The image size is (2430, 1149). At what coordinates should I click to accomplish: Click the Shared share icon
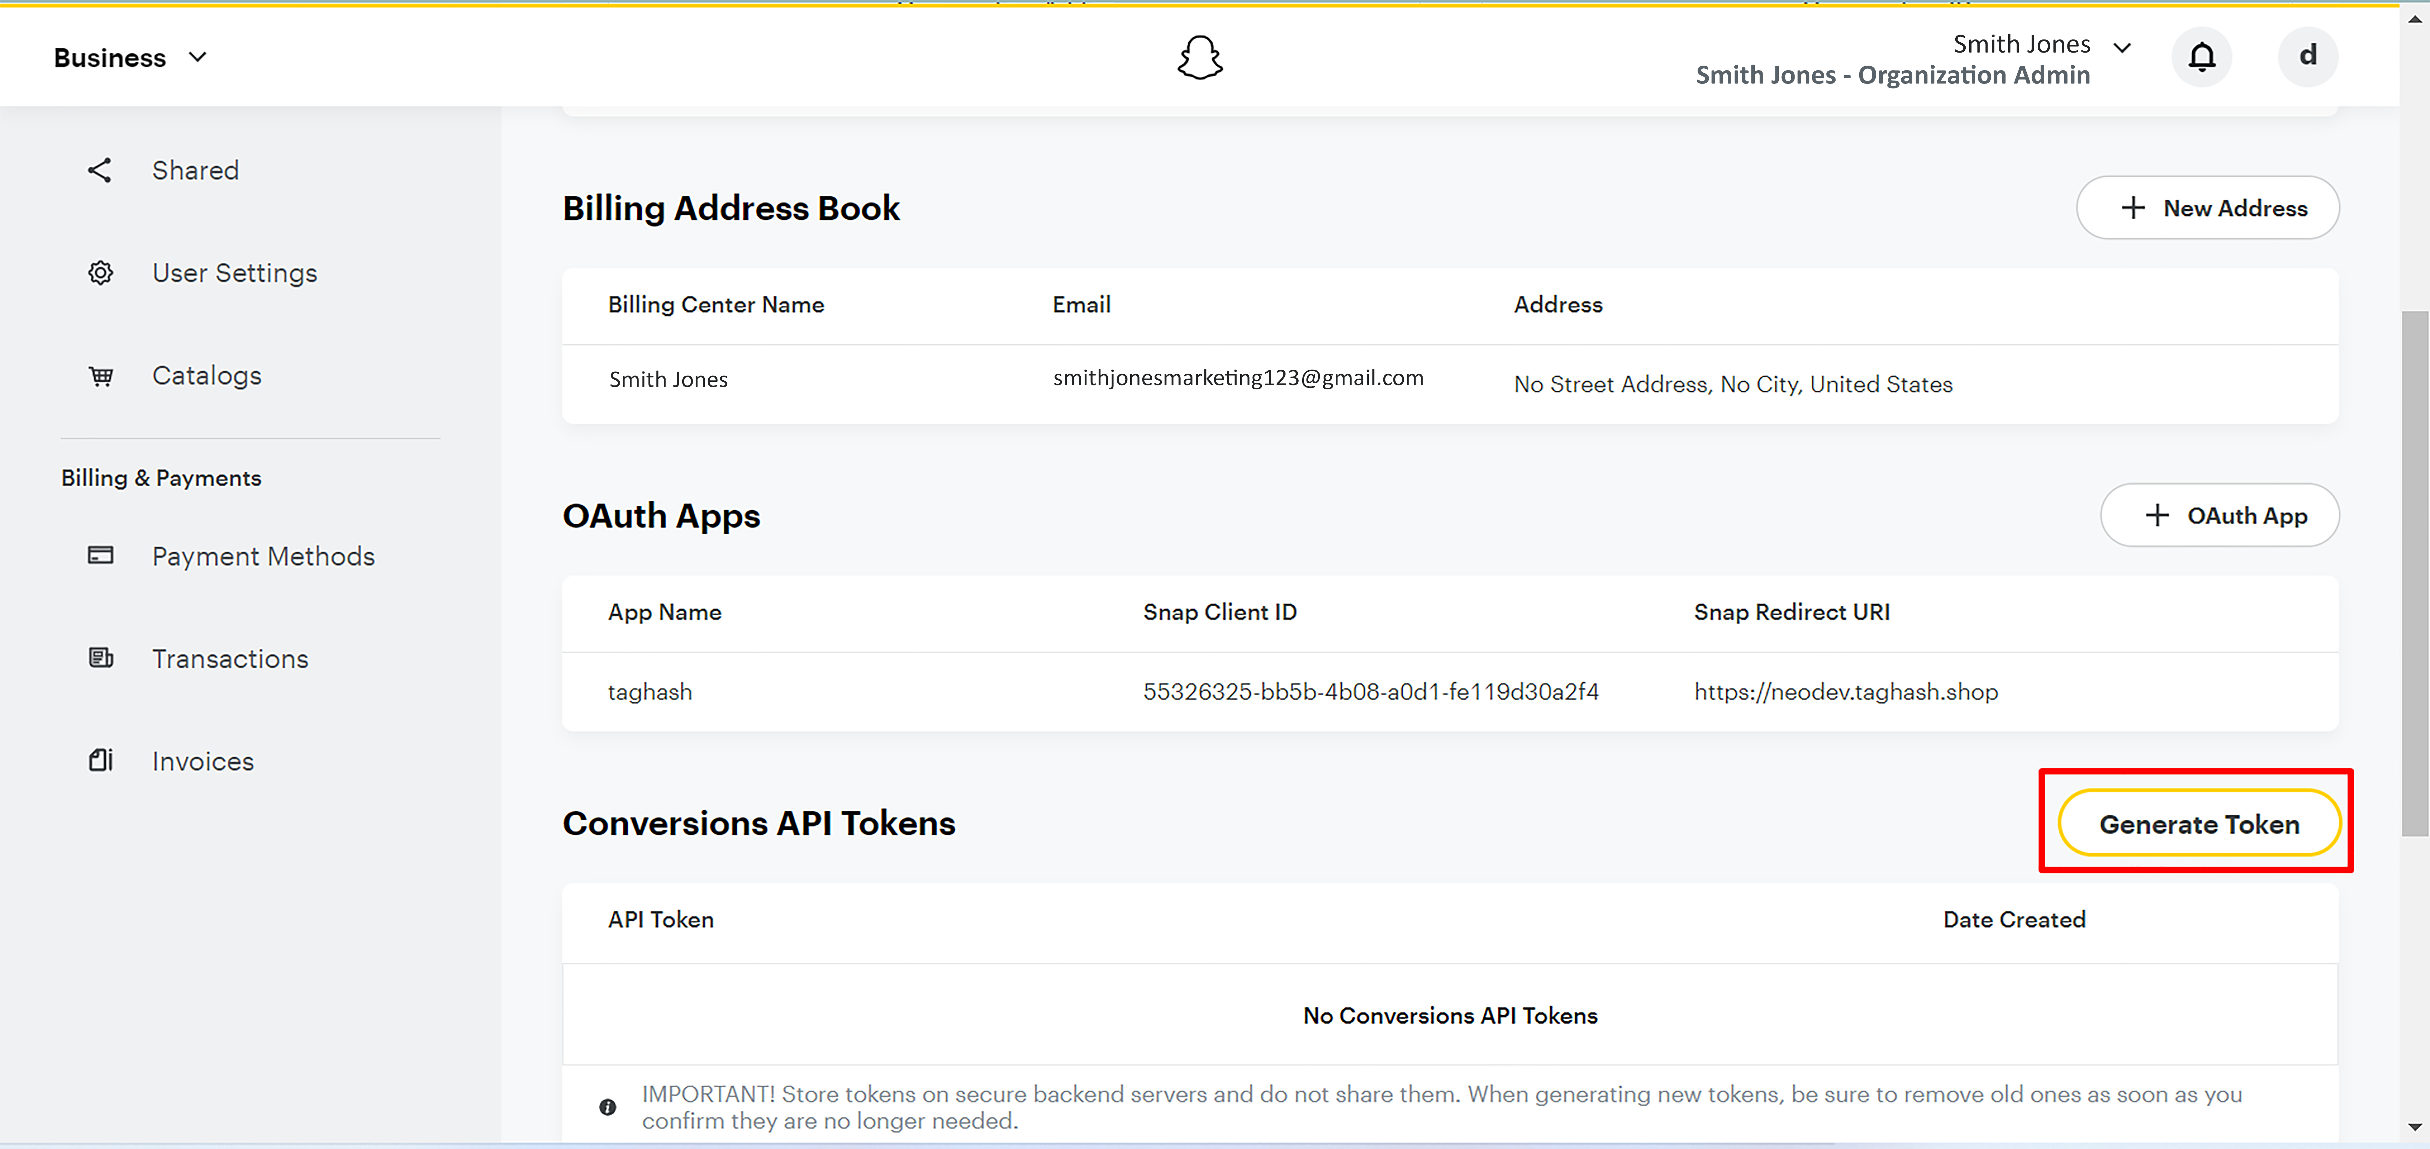coord(100,171)
